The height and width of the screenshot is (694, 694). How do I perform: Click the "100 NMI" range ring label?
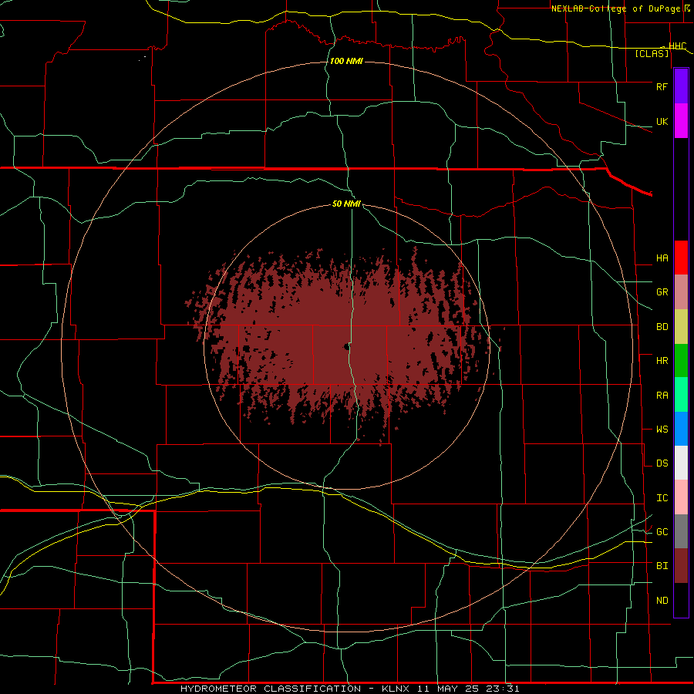click(346, 61)
